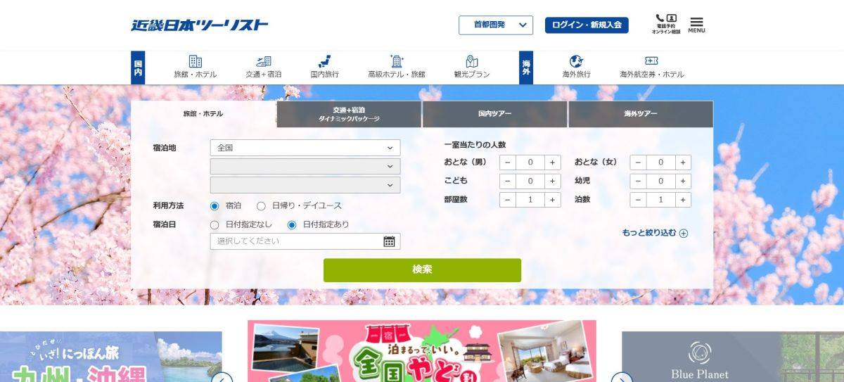The width and height of the screenshot is (844, 382).
Task: Click the 泊数 number field
Action: click(660, 200)
